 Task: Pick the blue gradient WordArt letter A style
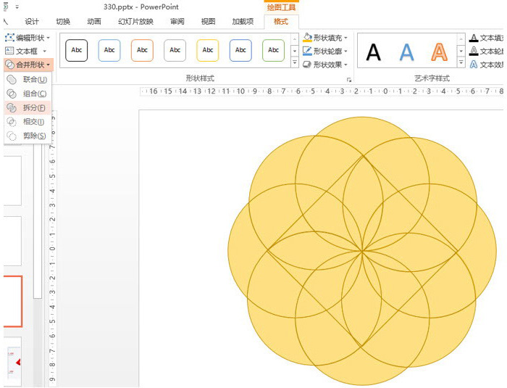407,51
